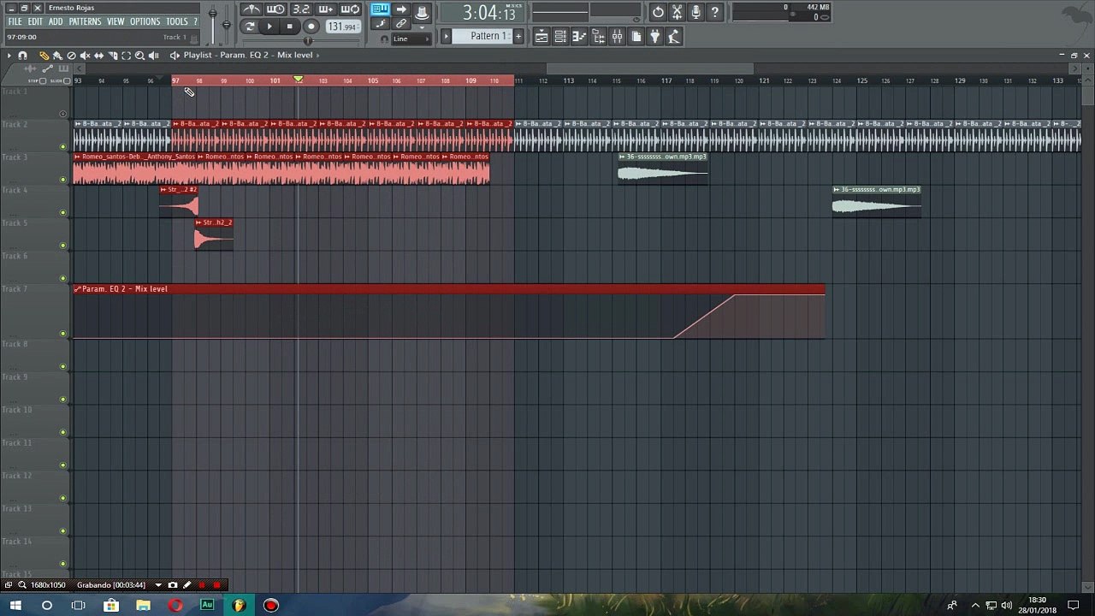Open the PATTERNS menu
1095x616 pixels.
[85, 21]
